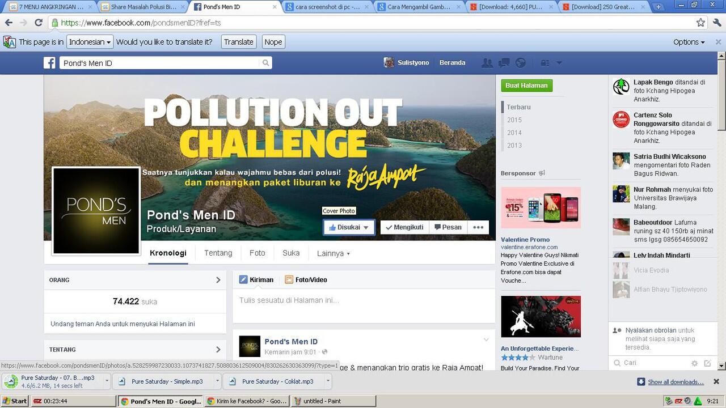Image resolution: width=726 pixels, height=408 pixels.
Task: Click the Pesan message button
Action: [x=448, y=227]
